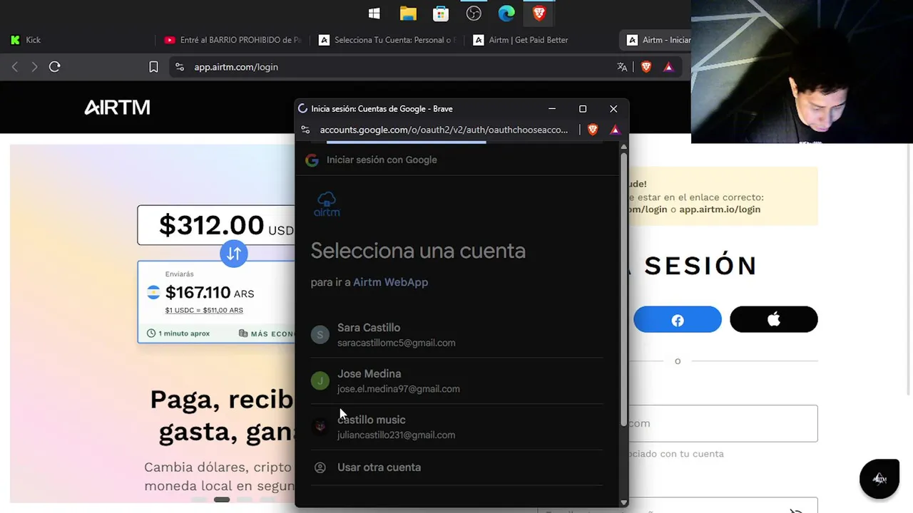913x513 pixels.
Task: Click juliancastillo231@gmail.com email text
Action: coord(396,435)
